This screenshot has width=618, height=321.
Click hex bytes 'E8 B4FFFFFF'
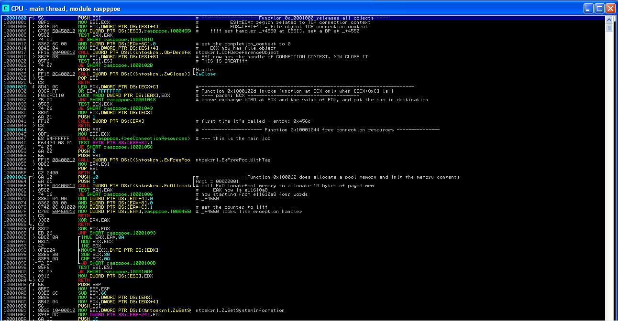pos(54,139)
